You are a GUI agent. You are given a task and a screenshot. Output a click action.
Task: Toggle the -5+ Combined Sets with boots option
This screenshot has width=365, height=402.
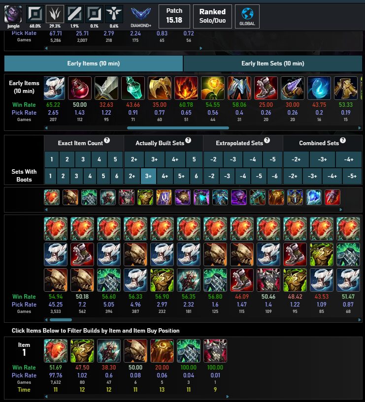pos(352,176)
